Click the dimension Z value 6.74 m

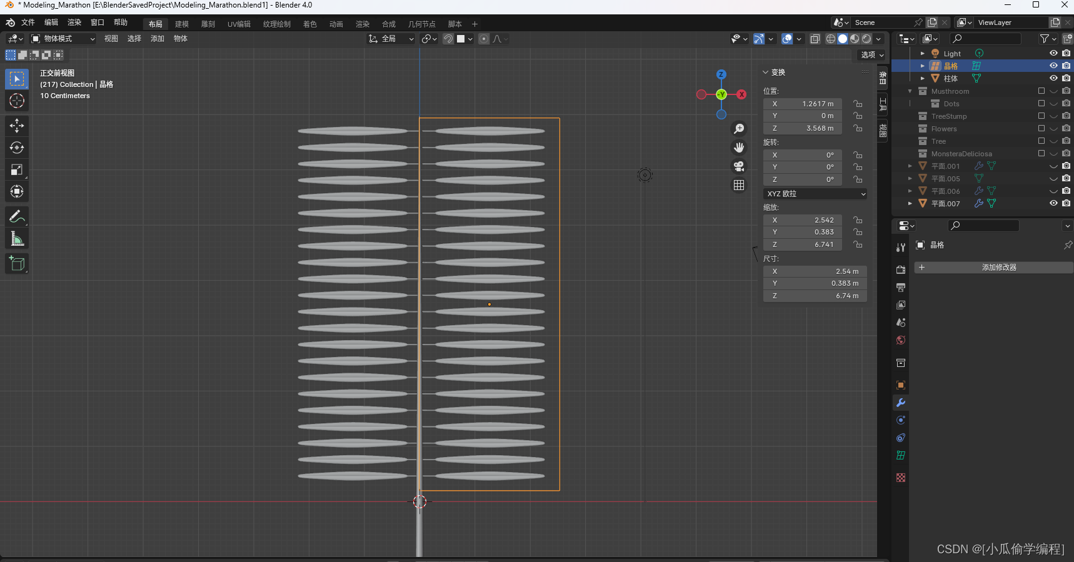815,296
